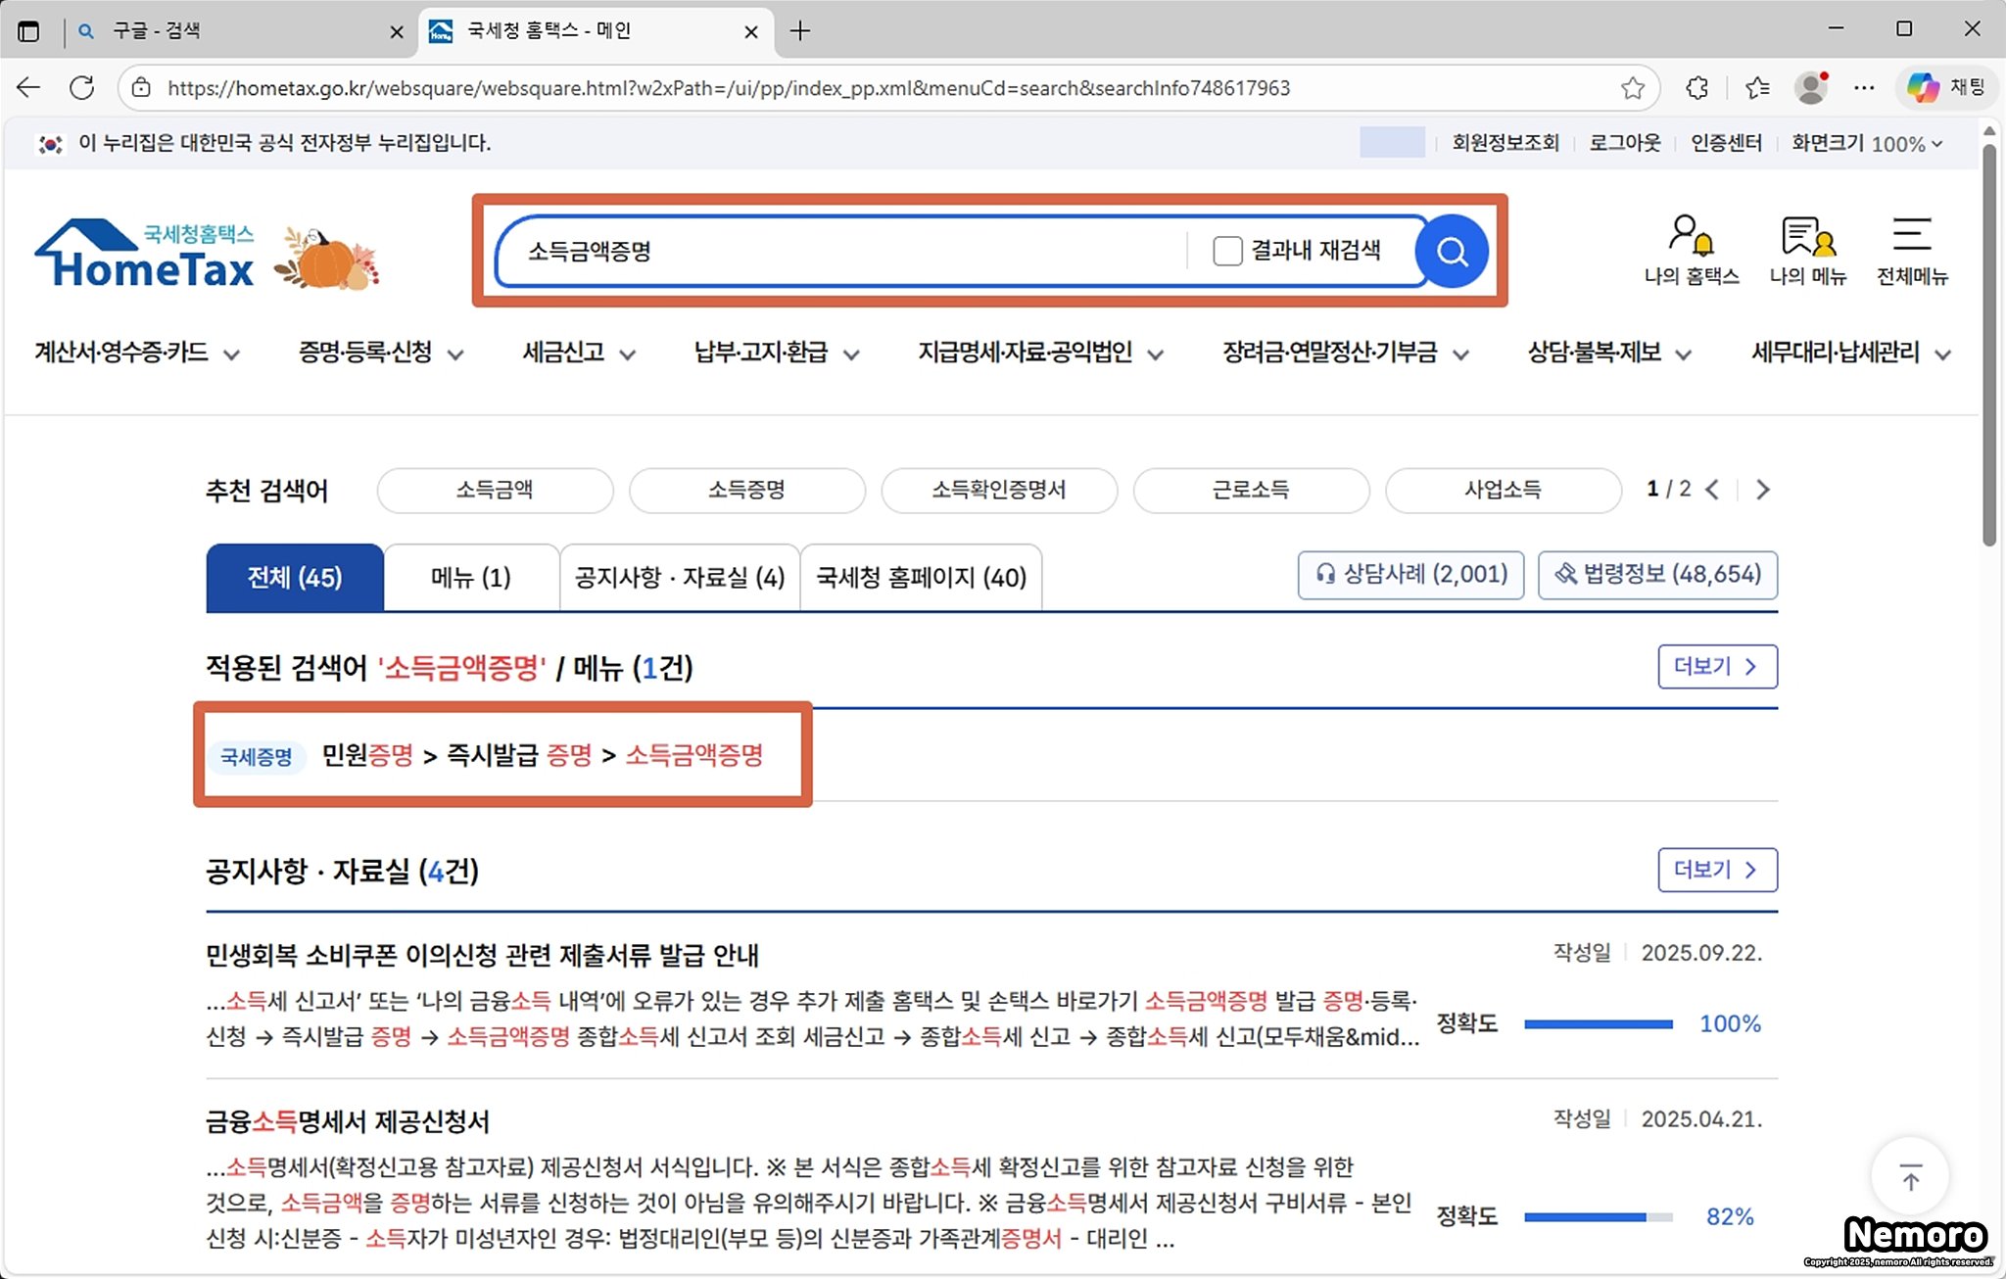This screenshot has width=2006, height=1279.
Task: Open the 소득금액증명 menu result link
Action: tap(693, 755)
